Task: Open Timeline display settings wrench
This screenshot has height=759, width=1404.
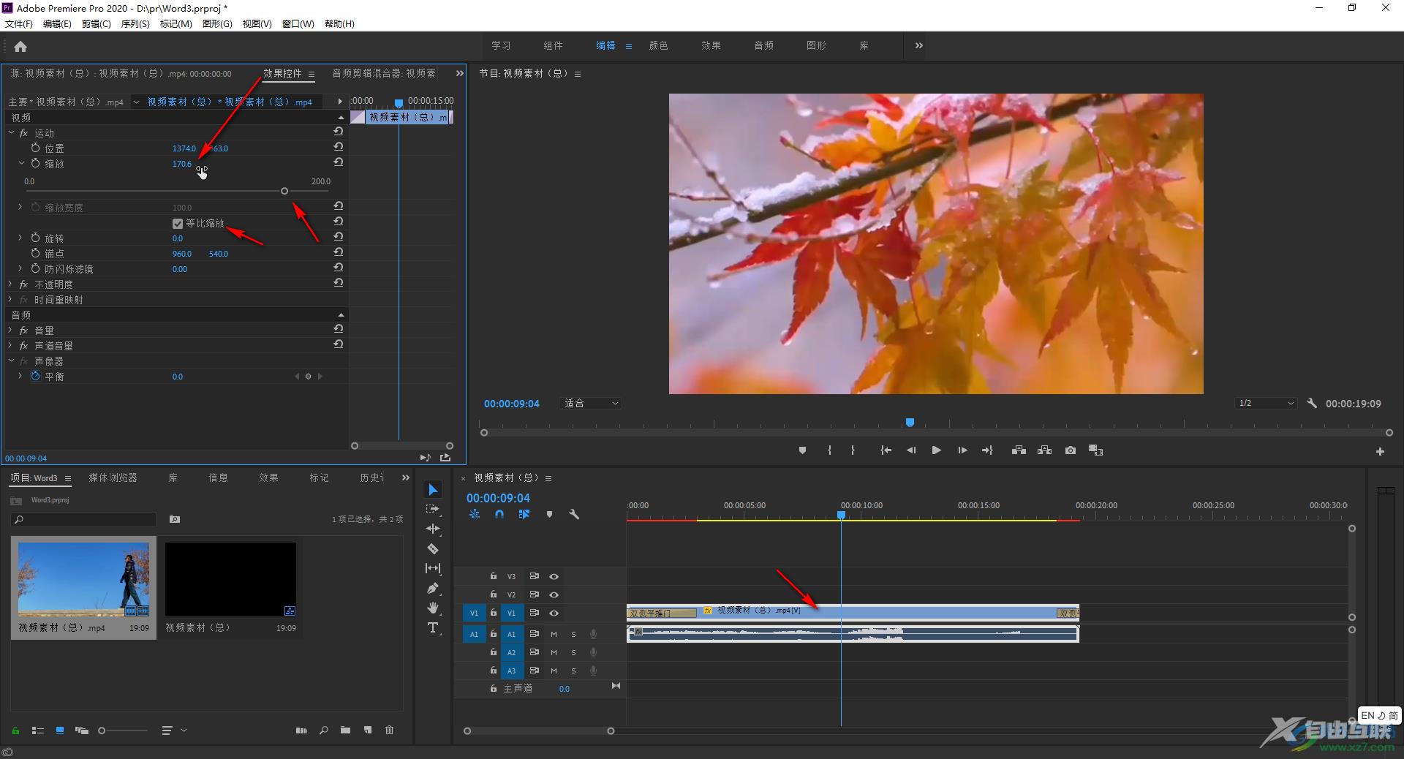Action: (574, 514)
